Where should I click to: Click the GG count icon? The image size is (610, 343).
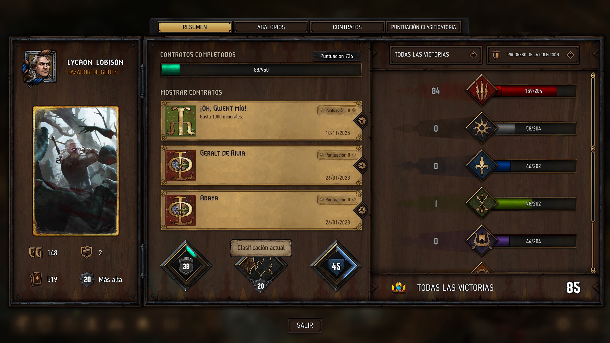coord(36,253)
